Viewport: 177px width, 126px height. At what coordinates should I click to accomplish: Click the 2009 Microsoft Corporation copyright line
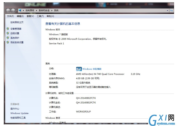[x=78, y=39]
